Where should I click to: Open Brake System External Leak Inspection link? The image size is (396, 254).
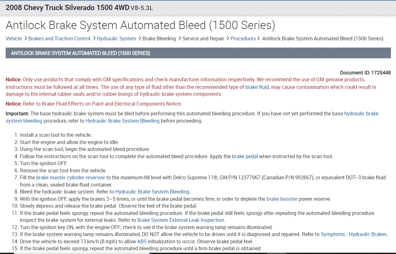(x=180, y=220)
